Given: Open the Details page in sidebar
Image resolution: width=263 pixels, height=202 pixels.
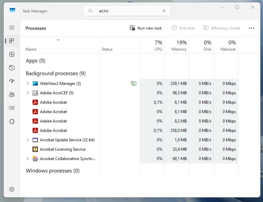Looking at the screenshot, I should (12, 108).
